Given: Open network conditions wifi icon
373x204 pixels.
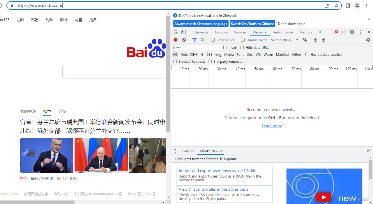Looking at the screenshot, I should click(x=305, y=40).
